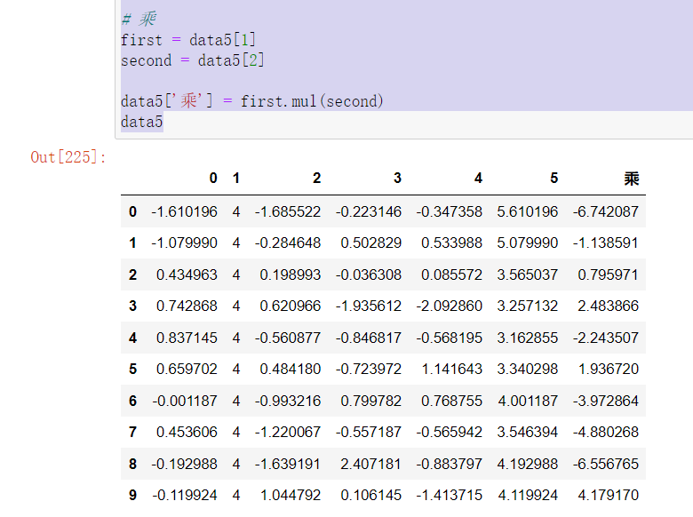Click cell value -1.610196
693x517 pixels.
(x=184, y=211)
